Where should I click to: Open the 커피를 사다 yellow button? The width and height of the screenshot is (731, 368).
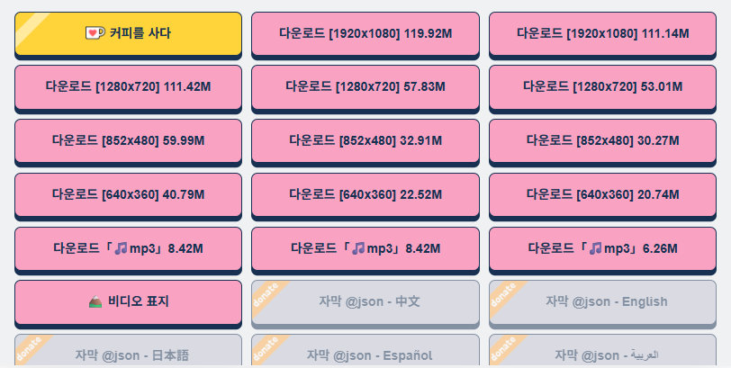click(128, 34)
